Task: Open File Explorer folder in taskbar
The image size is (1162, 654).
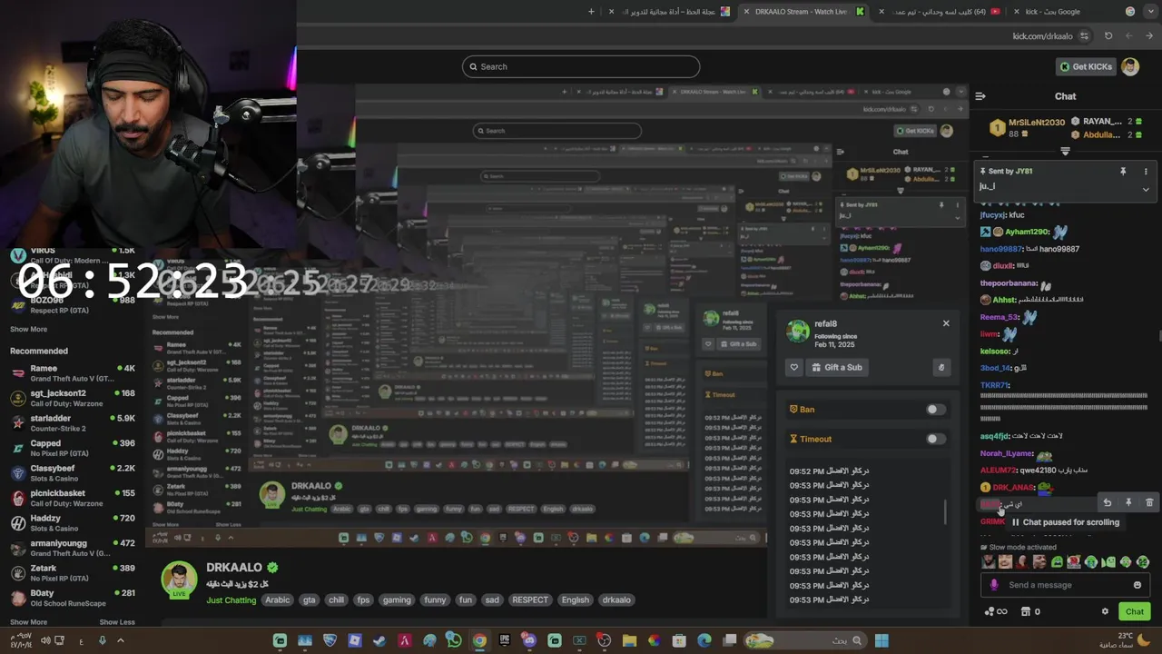Action: click(628, 640)
